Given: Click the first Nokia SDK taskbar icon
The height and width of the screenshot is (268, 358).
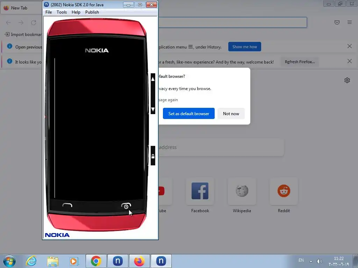Looking at the screenshot, I should (x=117, y=261).
